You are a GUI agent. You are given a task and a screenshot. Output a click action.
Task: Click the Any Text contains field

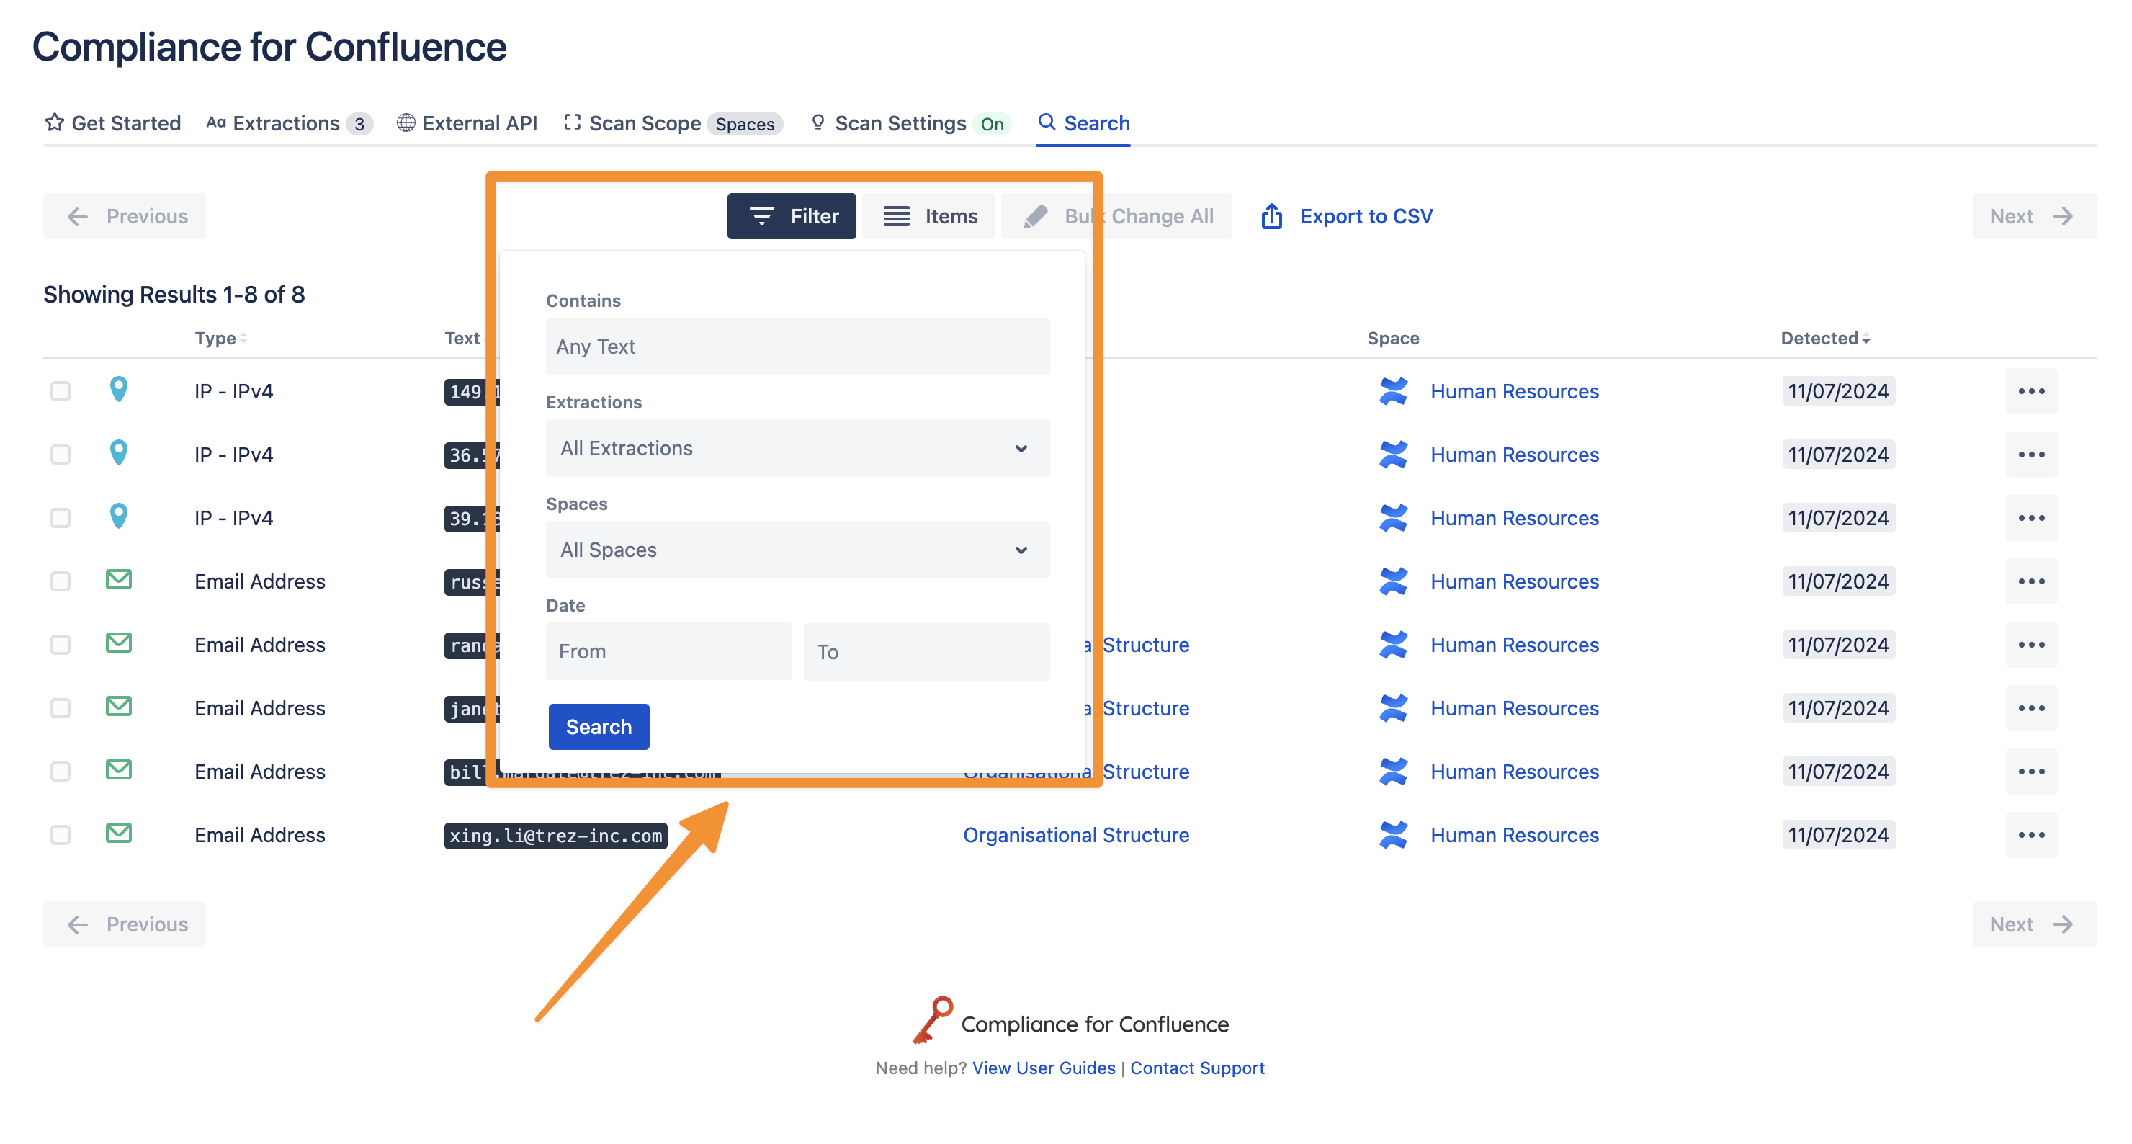point(797,346)
